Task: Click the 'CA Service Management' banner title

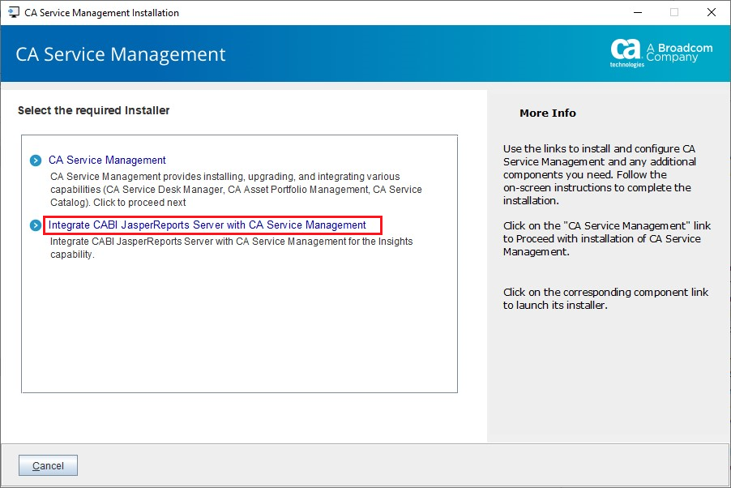Action: [x=121, y=54]
